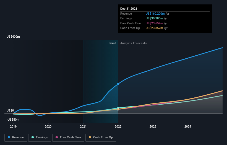The width and height of the screenshot is (227, 145).
Task: Toggle the Earnings legend button
Action: pyautogui.click(x=40, y=138)
